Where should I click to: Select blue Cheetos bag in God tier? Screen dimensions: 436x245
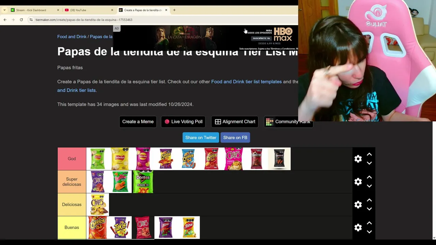click(x=188, y=159)
